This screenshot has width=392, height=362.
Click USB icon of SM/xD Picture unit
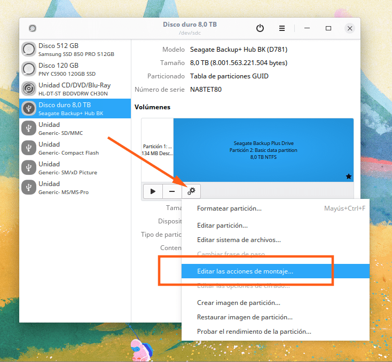pyautogui.click(x=29, y=167)
